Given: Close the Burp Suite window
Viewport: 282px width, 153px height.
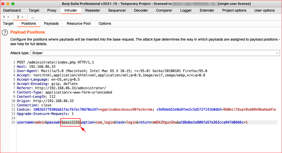Looking at the screenshot, I should coord(3,4).
